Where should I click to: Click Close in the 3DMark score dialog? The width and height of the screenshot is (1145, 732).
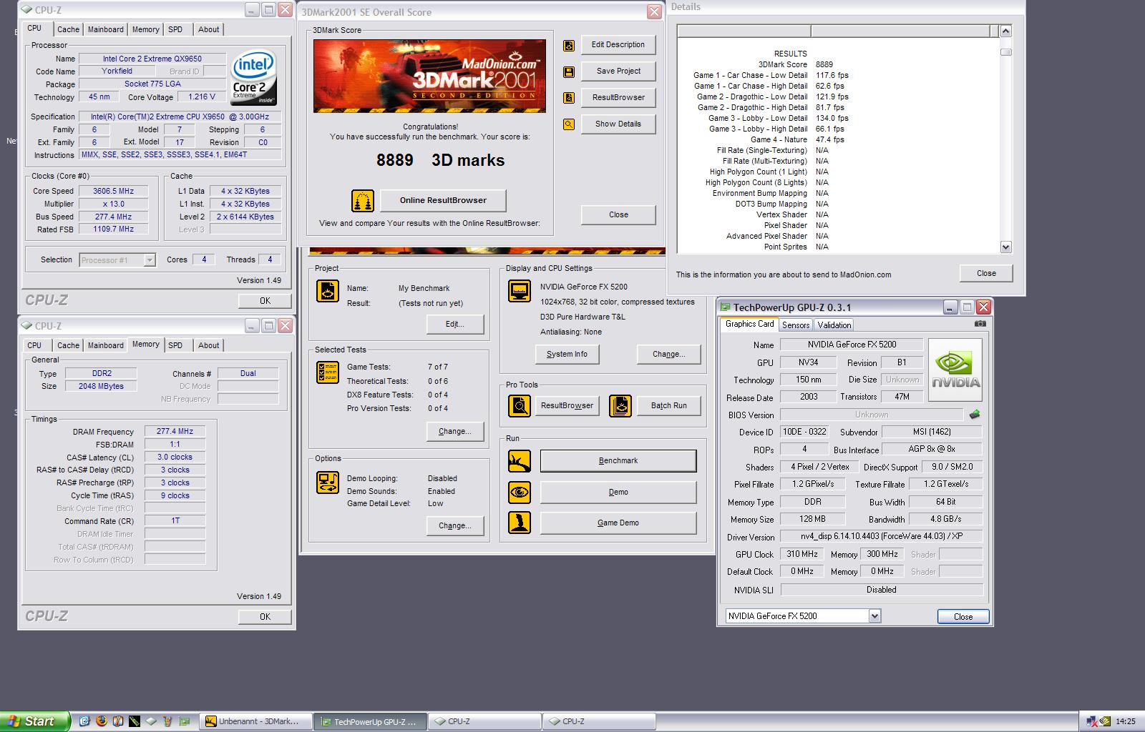[x=618, y=215]
